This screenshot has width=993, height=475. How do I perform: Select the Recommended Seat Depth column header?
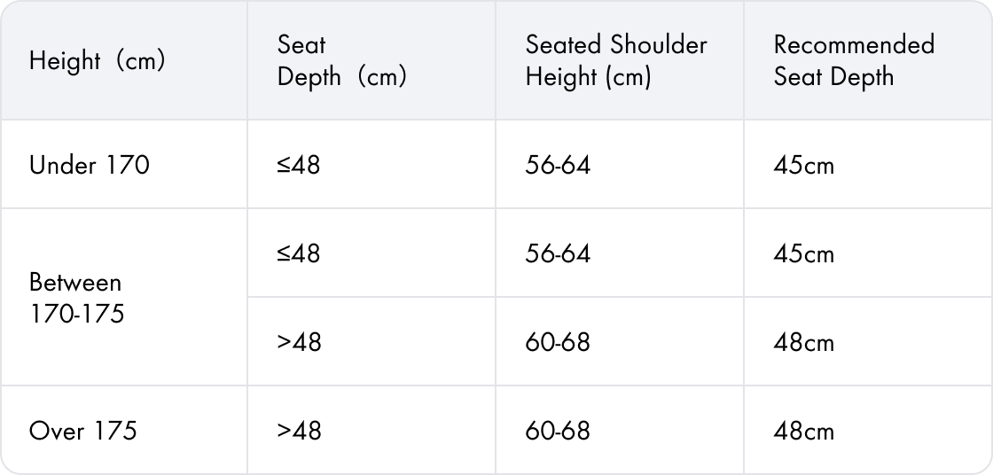tap(854, 60)
